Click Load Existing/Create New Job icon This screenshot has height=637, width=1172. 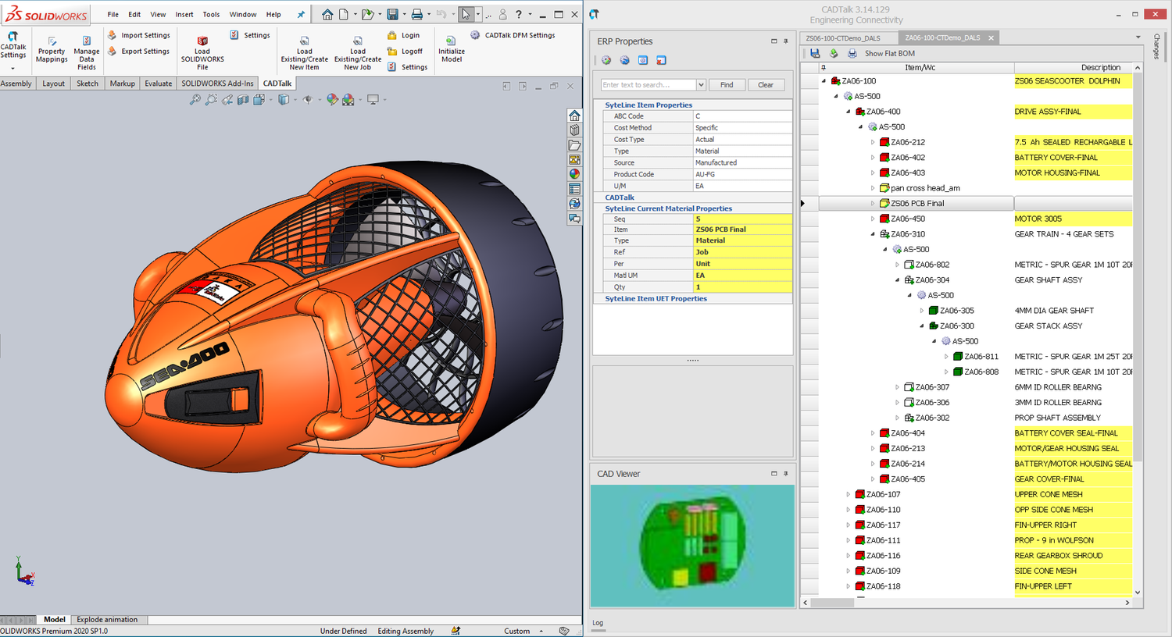[358, 41]
